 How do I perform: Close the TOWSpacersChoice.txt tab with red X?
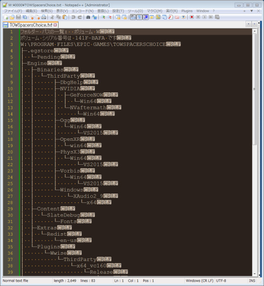55,25
